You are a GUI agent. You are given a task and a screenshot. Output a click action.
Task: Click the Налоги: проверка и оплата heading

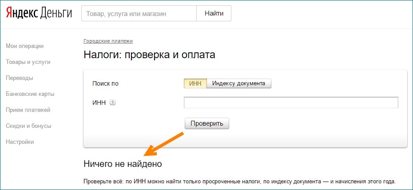(x=149, y=55)
